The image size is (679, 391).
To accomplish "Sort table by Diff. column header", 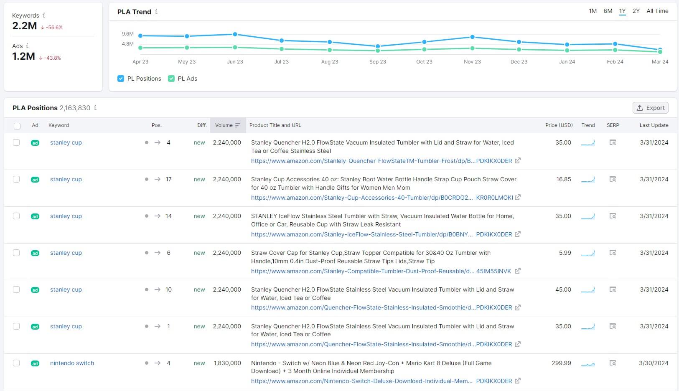I will [x=202, y=125].
